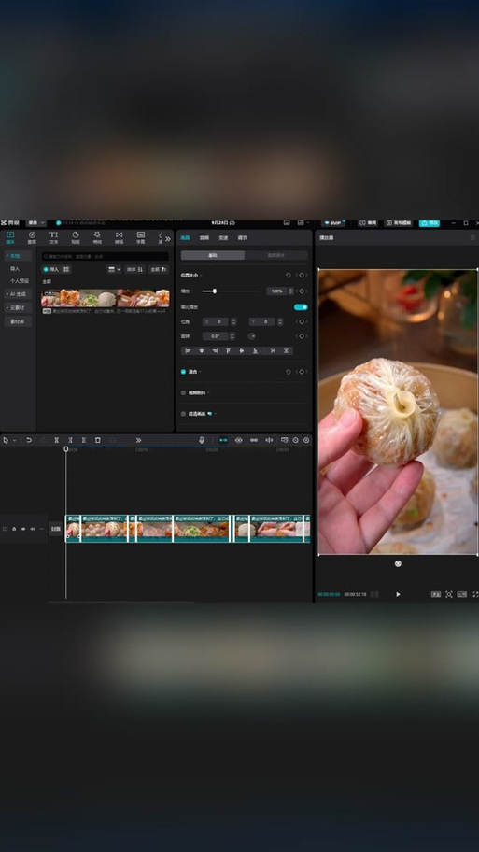Open the Transitions (转场) icon
Viewport: 479px width, 852px height.
[119, 237]
